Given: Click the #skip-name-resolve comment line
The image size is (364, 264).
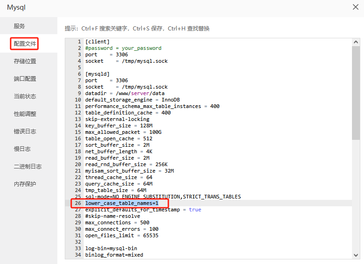Looking at the screenshot, I should pos(112,216).
